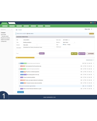Open Nouvelle checkli in sidebar
This screenshot has width=97, height=121.
5,36
